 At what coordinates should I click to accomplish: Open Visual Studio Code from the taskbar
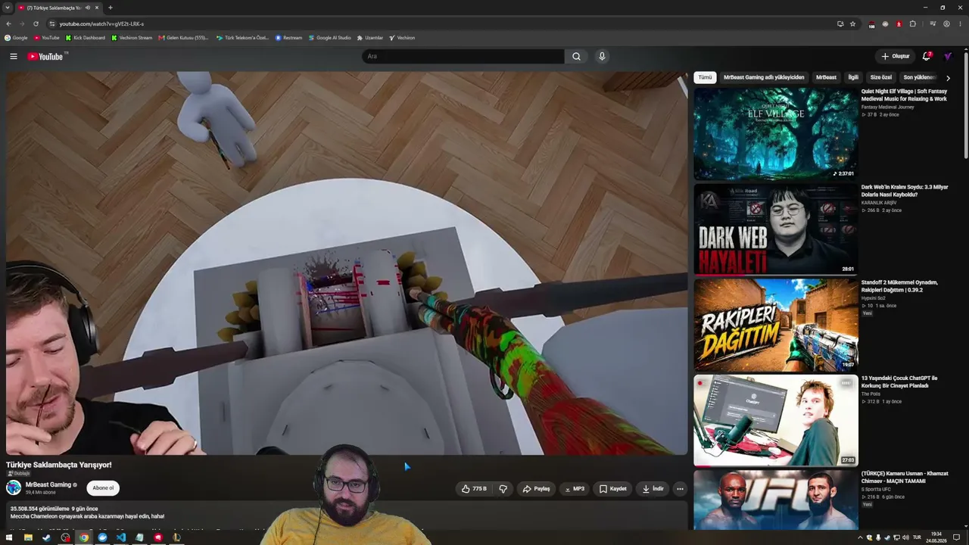point(121,537)
